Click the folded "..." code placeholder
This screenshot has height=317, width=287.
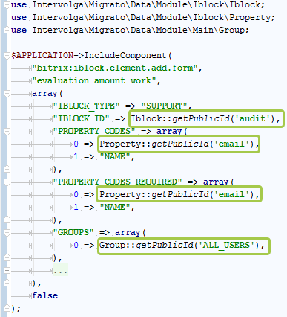coord(60,270)
